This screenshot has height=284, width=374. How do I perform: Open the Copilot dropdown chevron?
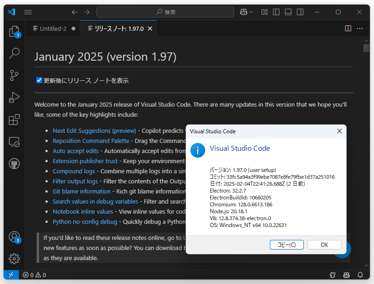pos(250,12)
